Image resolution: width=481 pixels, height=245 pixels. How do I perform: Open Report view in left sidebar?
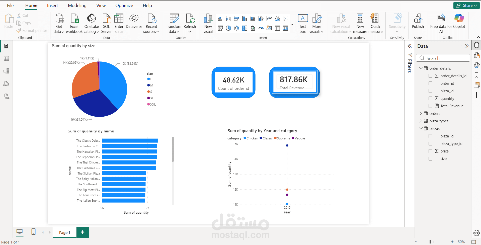pos(6,46)
